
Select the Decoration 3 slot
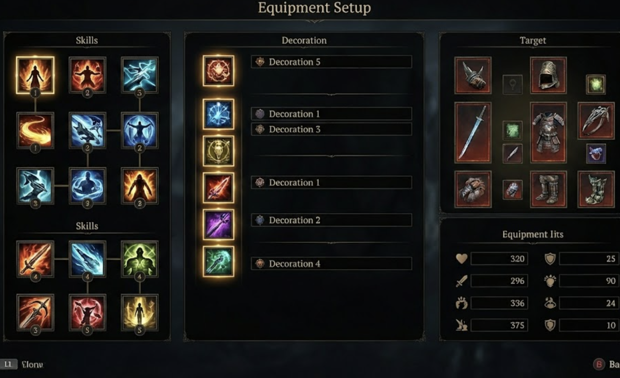pyautogui.click(x=331, y=129)
